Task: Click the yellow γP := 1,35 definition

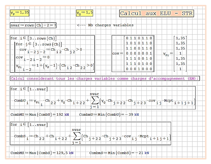Action: 19,13
